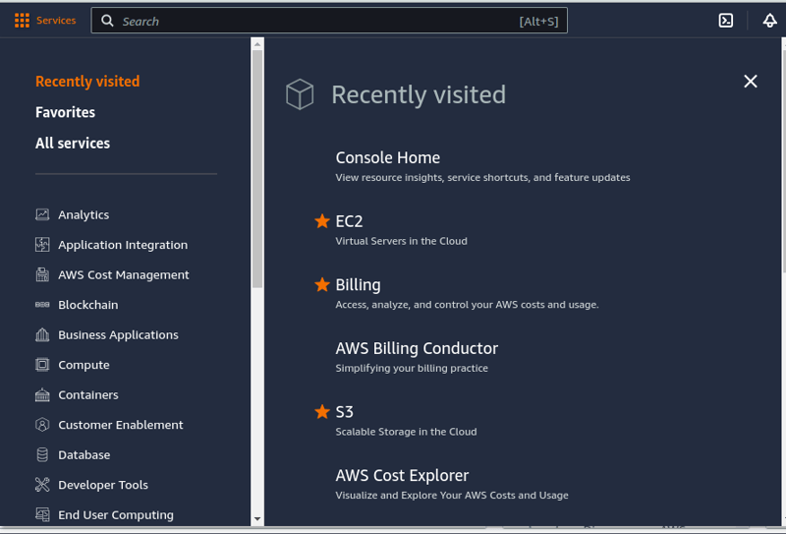Click the Business Applications icon
The image size is (786, 534).
[x=42, y=334]
